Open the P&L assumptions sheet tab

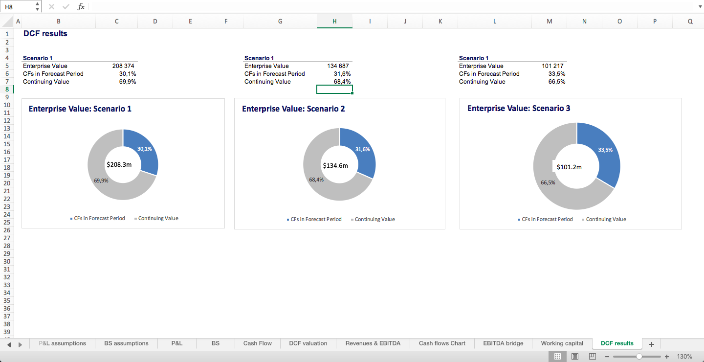click(x=62, y=343)
